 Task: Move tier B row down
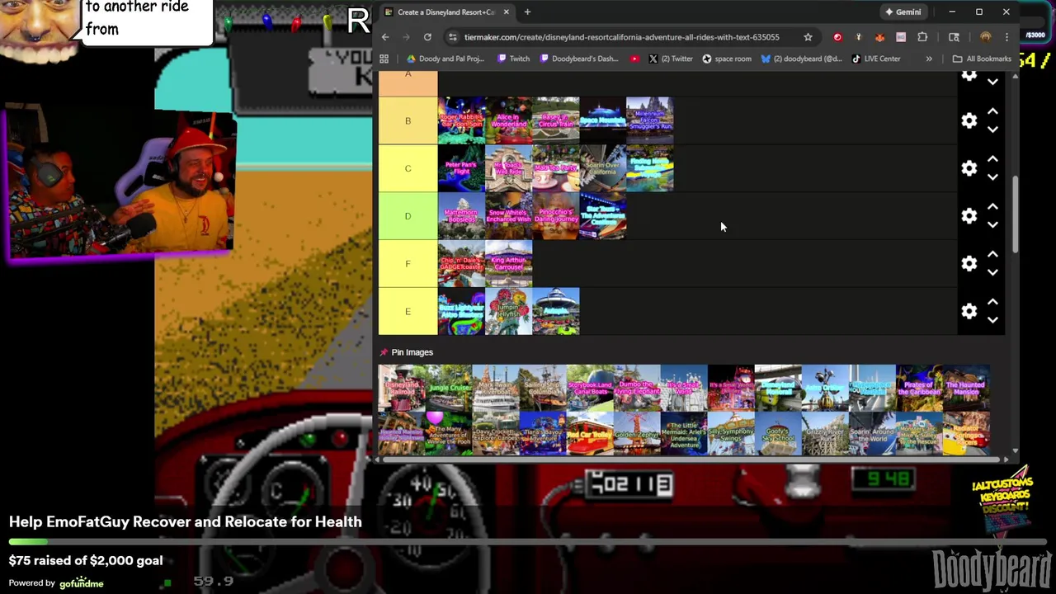click(x=992, y=130)
